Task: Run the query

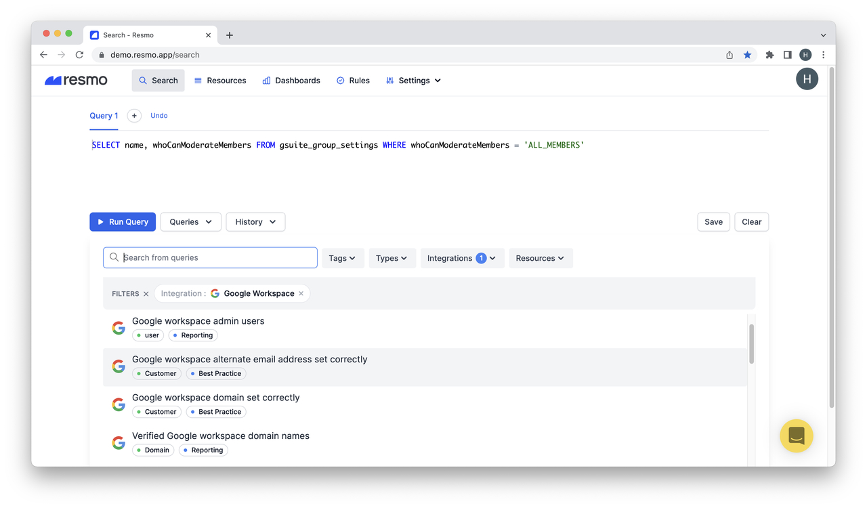Action: click(x=123, y=221)
